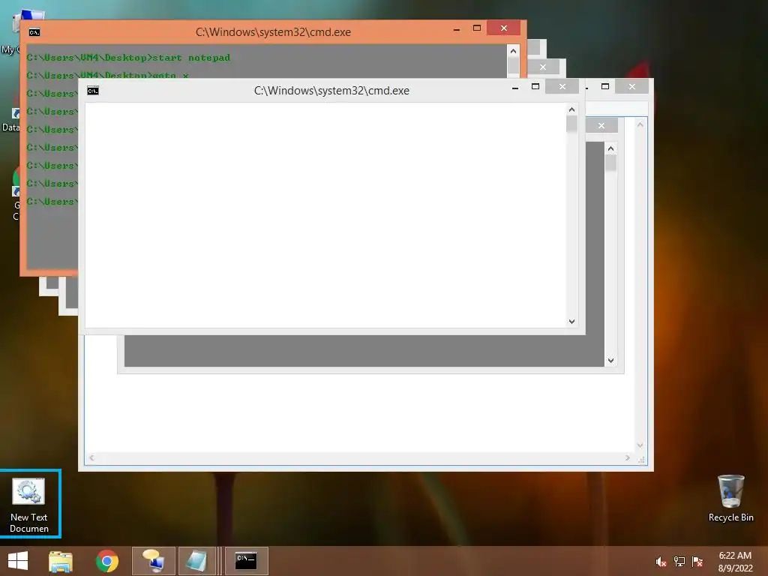This screenshot has width=768, height=576.
Task: Maximize the orange cmd.exe window
Action: click(476, 28)
